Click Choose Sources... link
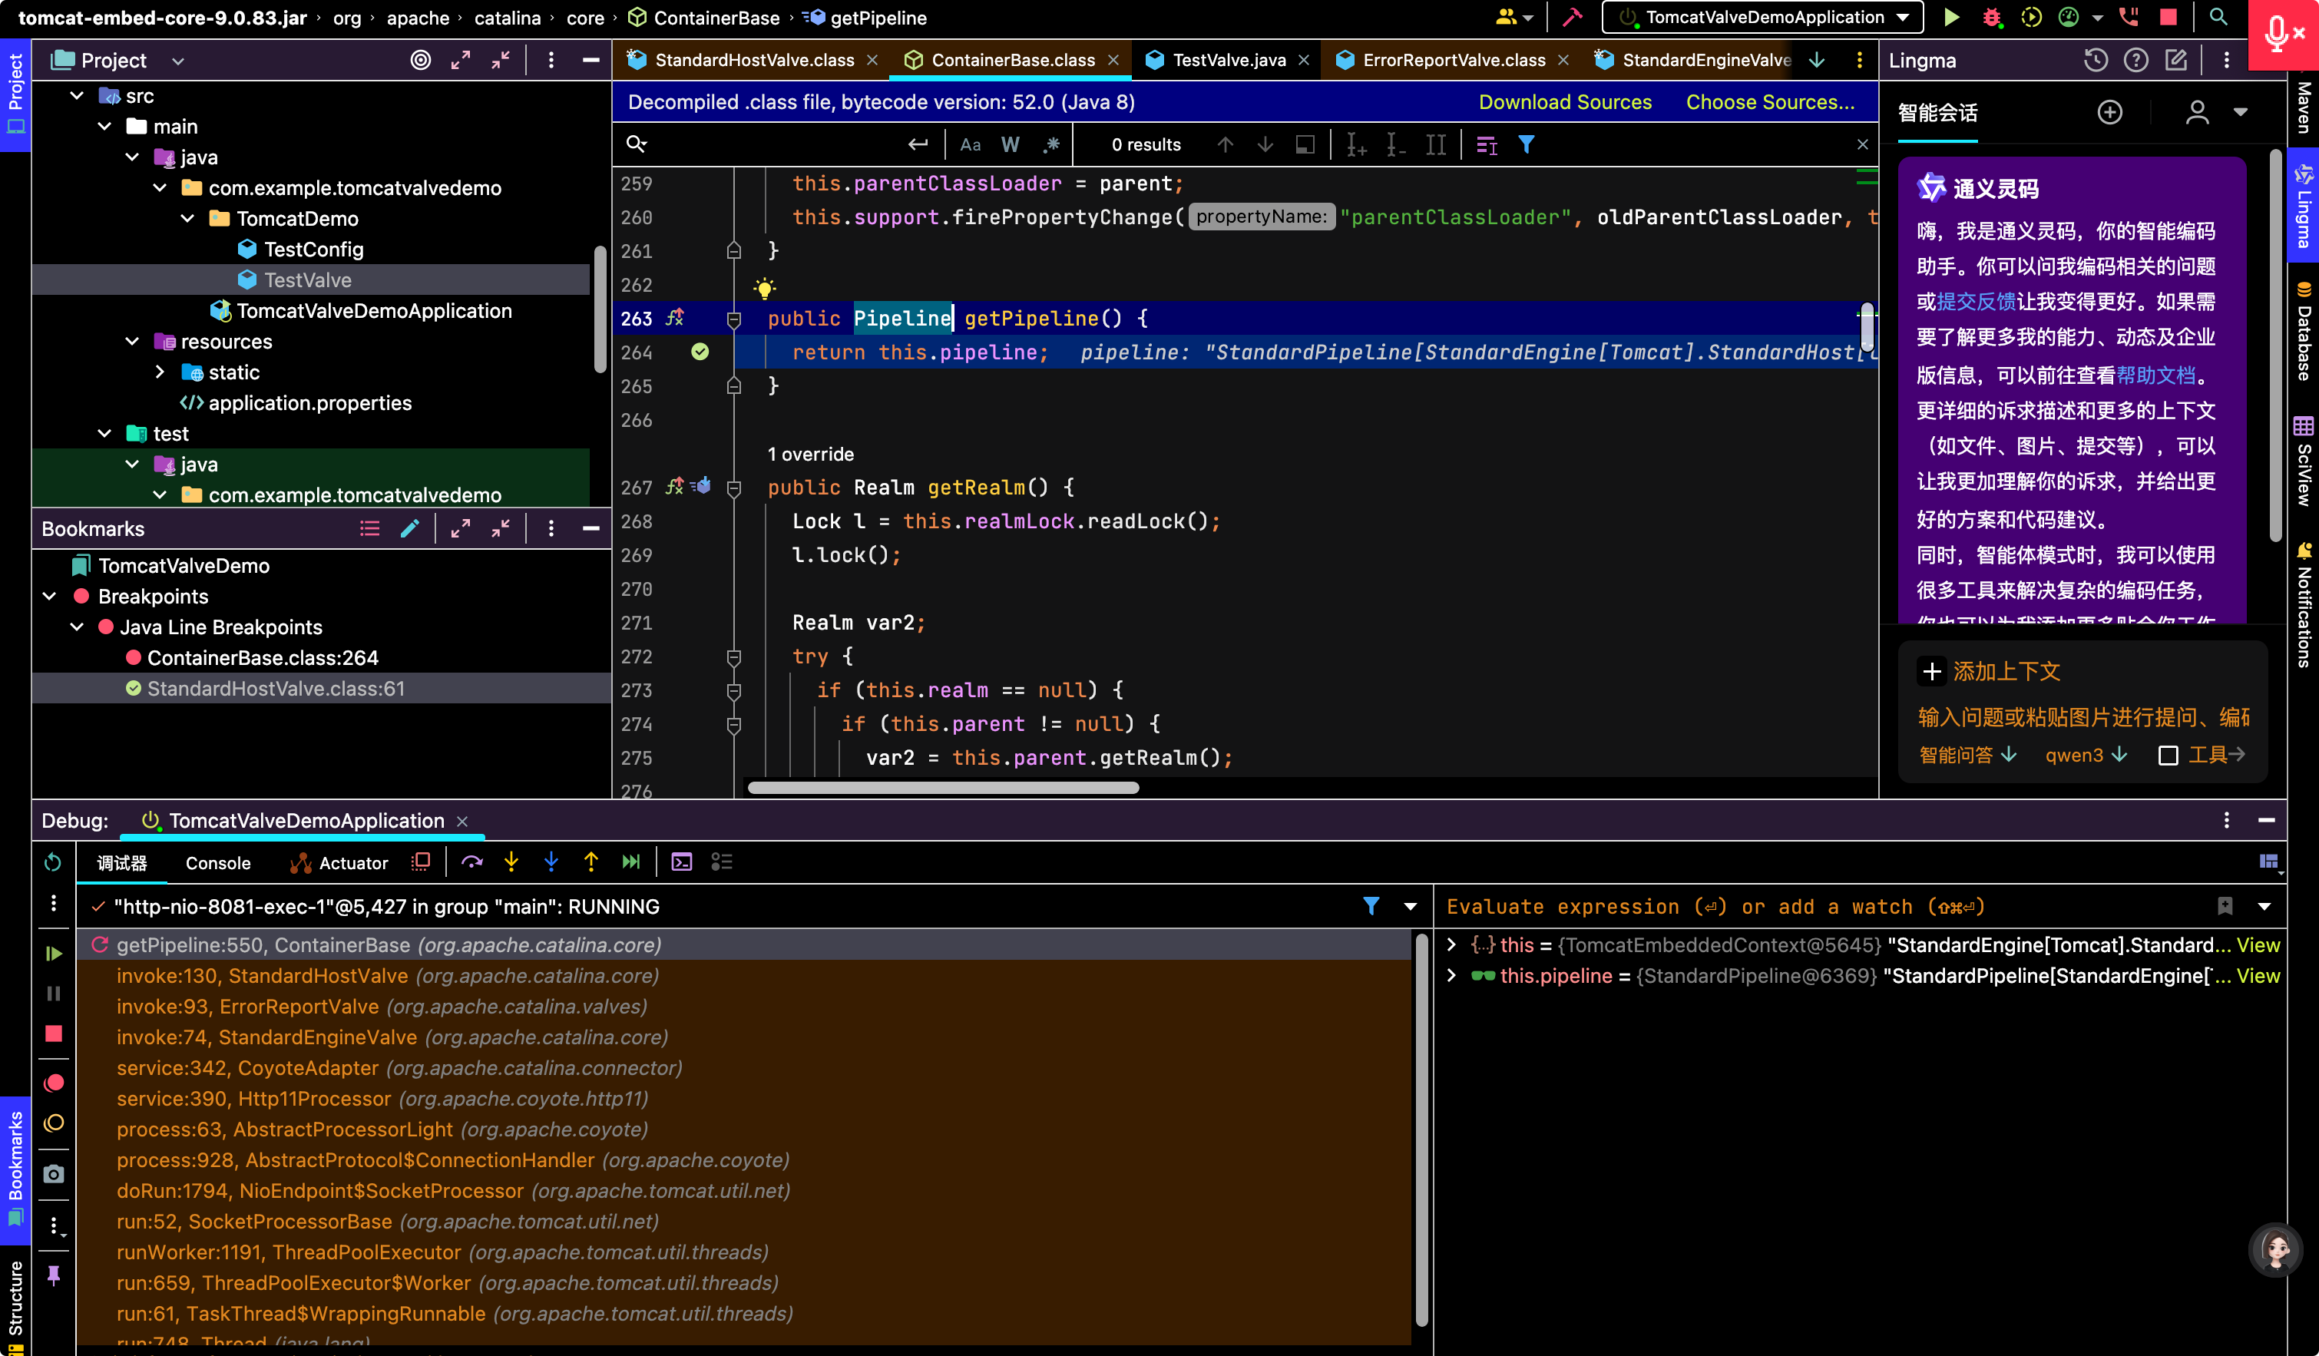2319x1356 pixels. (x=1770, y=102)
